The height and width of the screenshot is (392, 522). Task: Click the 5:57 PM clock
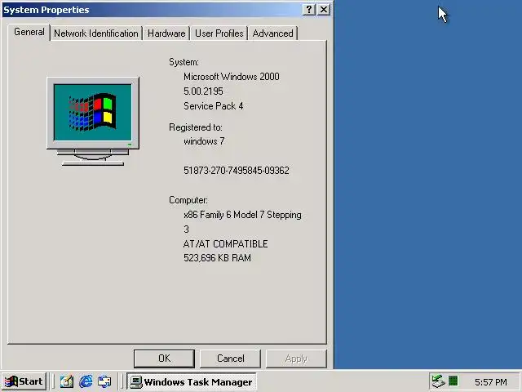[x=491, y=381]
